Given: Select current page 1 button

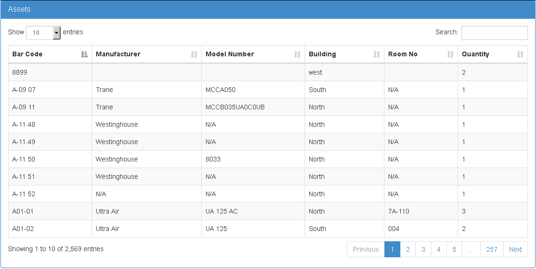Looking at the screenshot, I should 392,249.
